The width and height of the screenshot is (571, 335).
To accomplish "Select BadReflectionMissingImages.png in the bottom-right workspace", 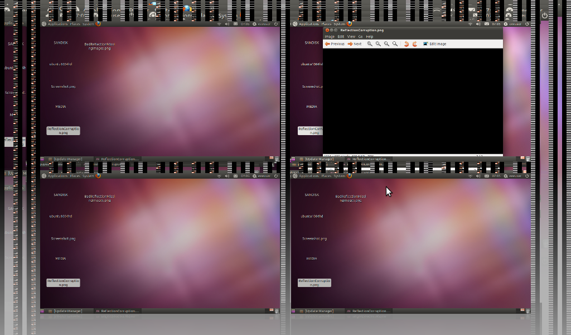I will click(x=350, y=198).
